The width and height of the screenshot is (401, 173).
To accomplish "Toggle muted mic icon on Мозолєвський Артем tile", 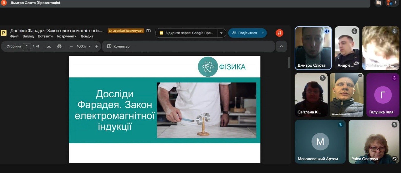I will coord(340,125).
